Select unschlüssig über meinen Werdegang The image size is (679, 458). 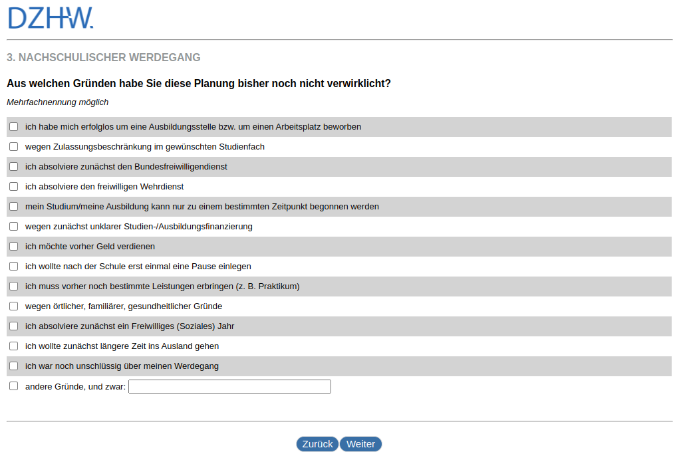click(13, 366)
